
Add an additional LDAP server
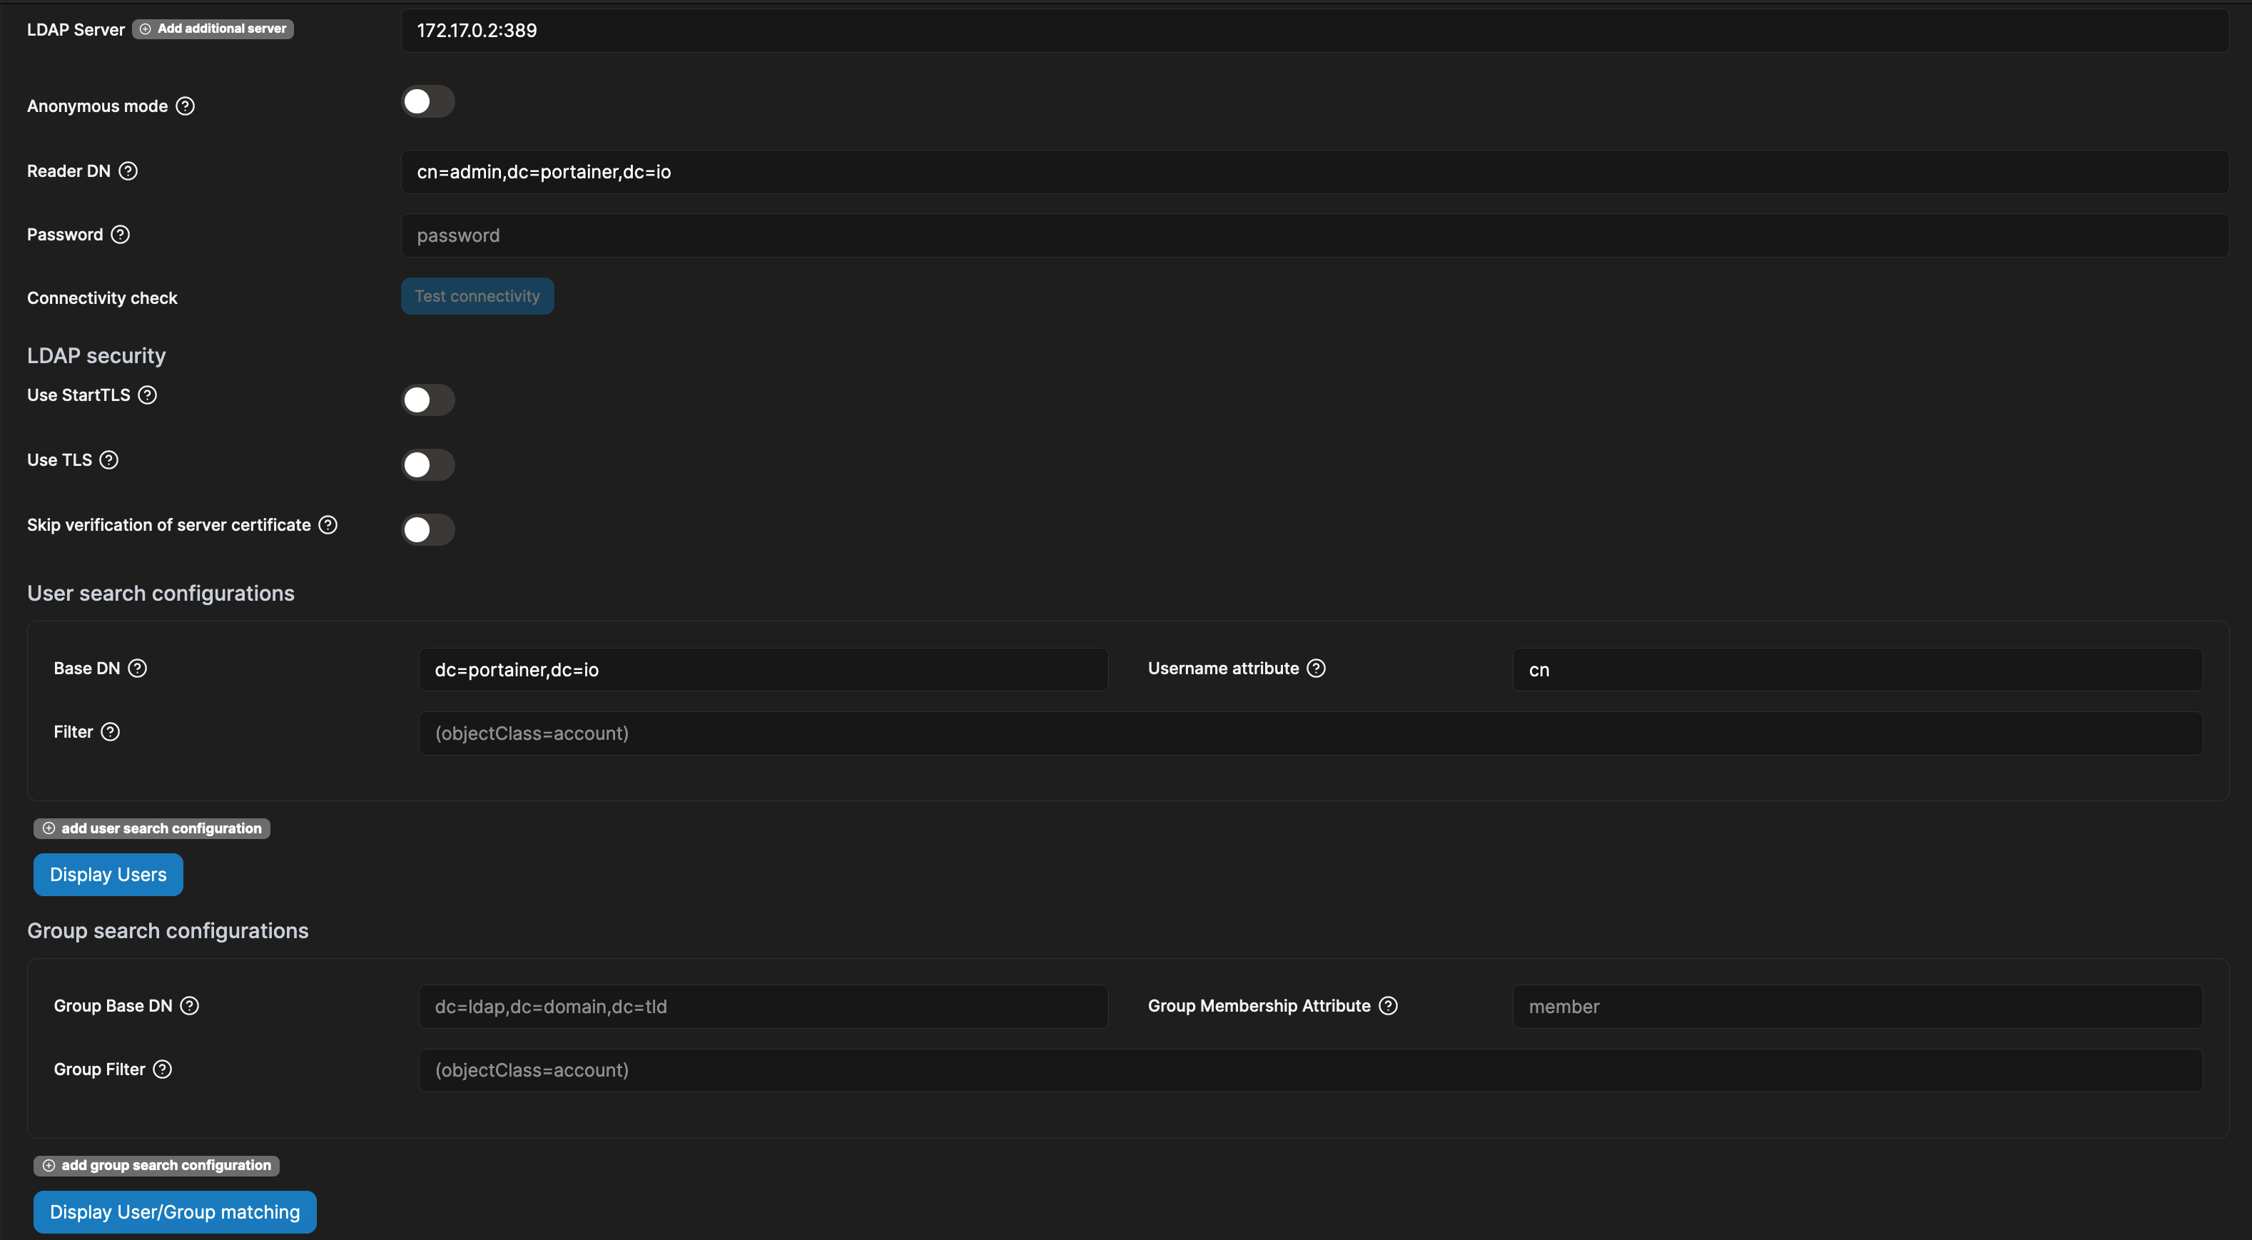pyautogui.click(x=211, y=28)
